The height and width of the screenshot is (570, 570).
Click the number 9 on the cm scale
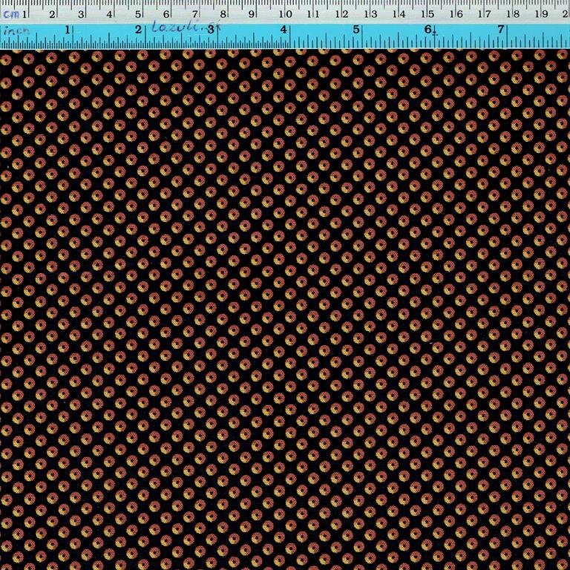(x=251, y=14)
